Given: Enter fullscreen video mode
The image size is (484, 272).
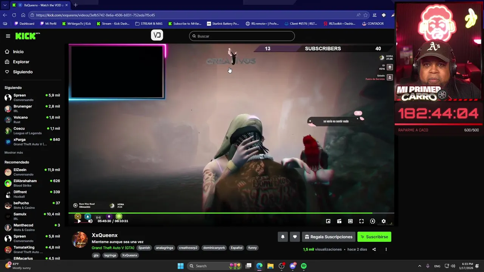Looking at the screenshot, I should point(361,221).
